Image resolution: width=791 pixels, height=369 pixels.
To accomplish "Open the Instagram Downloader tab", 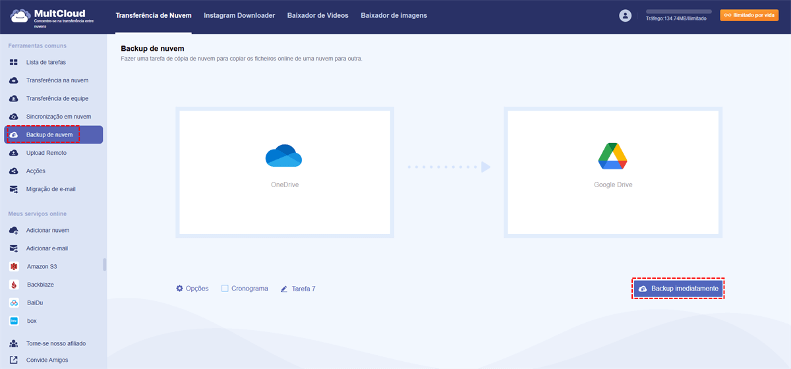I will 239,15.
